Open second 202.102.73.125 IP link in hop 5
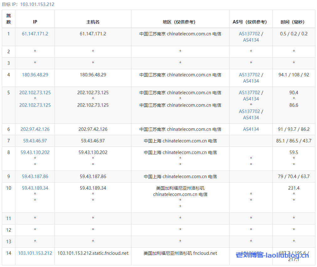 pos(35,105)
